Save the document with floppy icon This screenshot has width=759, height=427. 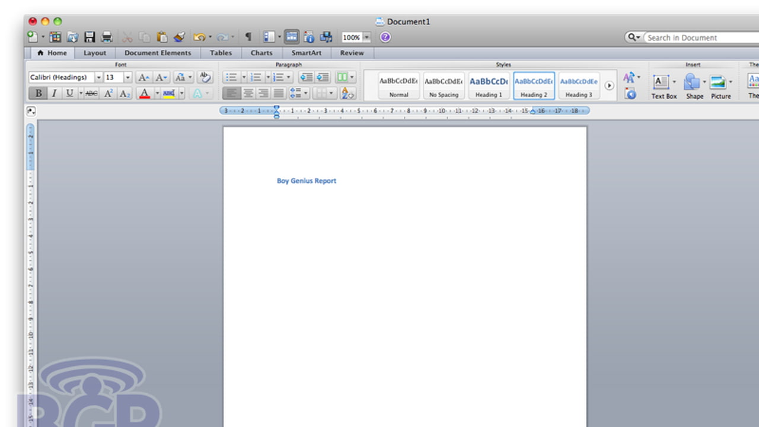pyautogui.click(x=90, y=37)
